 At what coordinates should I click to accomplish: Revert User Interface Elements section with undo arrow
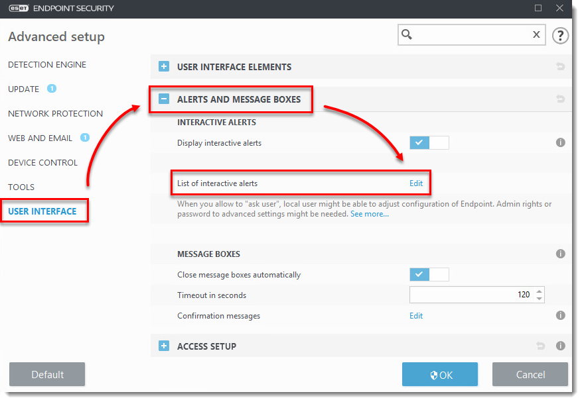coord(560,67)
